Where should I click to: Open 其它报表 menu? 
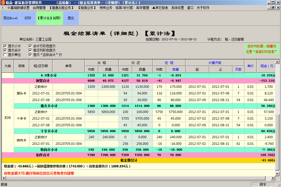click(160, 8)
